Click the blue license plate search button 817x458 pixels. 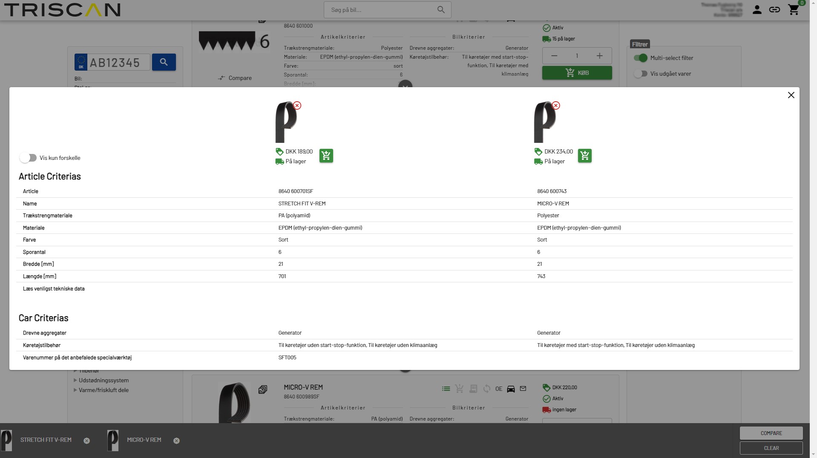(164, 62)
